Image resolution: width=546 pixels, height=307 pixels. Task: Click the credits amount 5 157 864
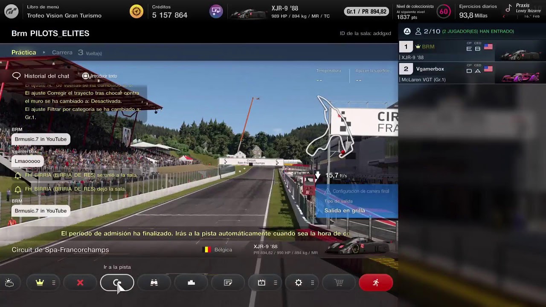pyautogui.click(x=170, y=15)
